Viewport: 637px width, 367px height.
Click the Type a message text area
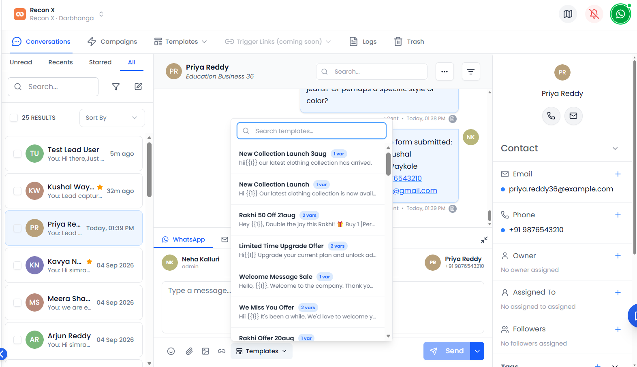[x=323, y=307]
